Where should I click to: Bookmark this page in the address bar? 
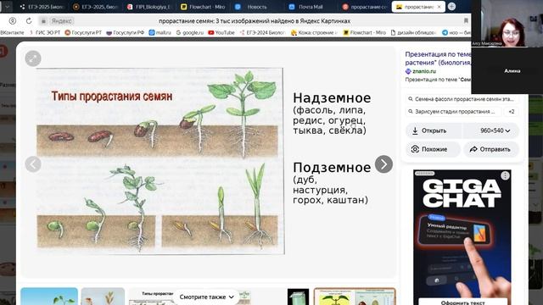click(x=466, y=20)
